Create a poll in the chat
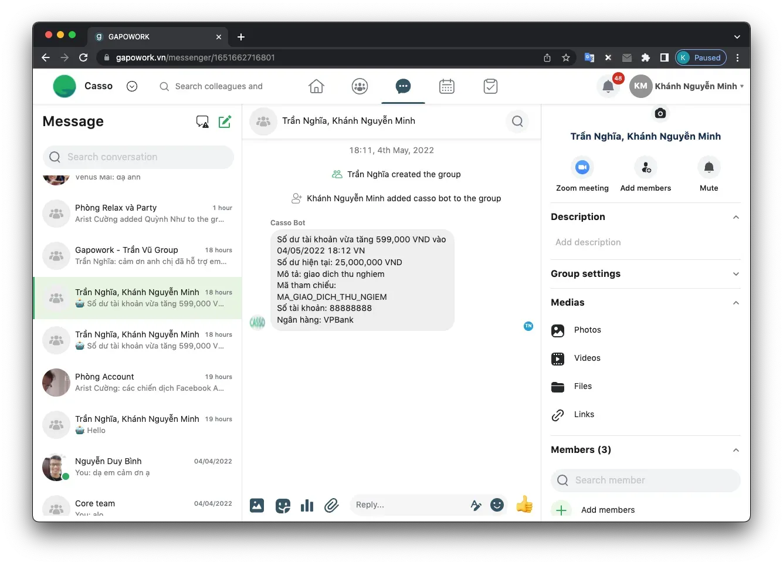This screenshot has height=565, width=783. click(x=307, y=505)
